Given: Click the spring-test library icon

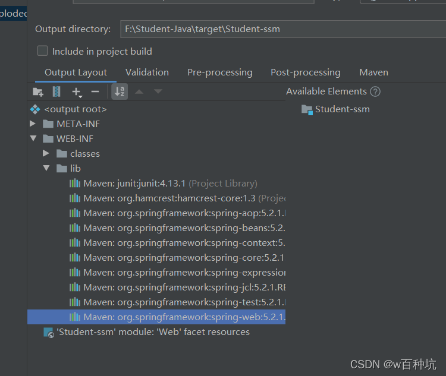Looking at the screenshot, I should [x=75, y=302].
